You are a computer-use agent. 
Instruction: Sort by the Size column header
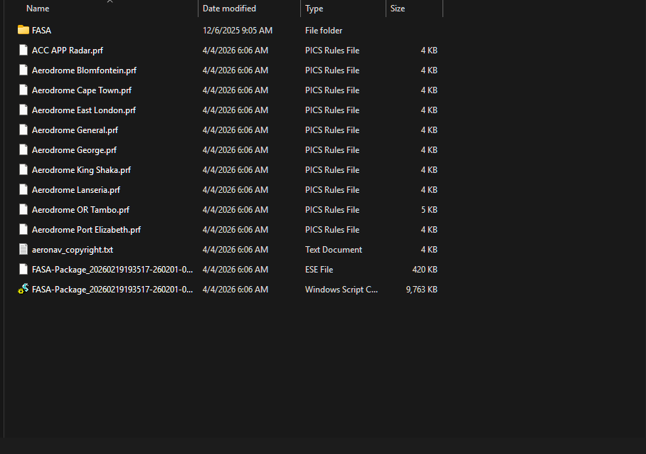click(398, 9)
